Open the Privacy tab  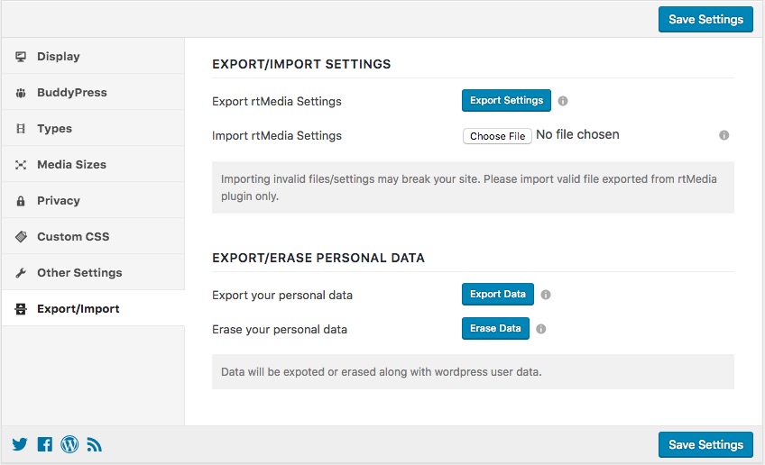pyautogui.click(x=59, y=200)
